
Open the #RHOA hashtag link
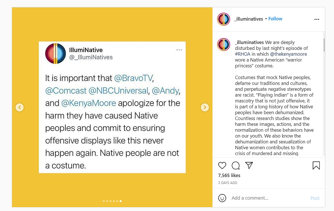click(243, 54)
